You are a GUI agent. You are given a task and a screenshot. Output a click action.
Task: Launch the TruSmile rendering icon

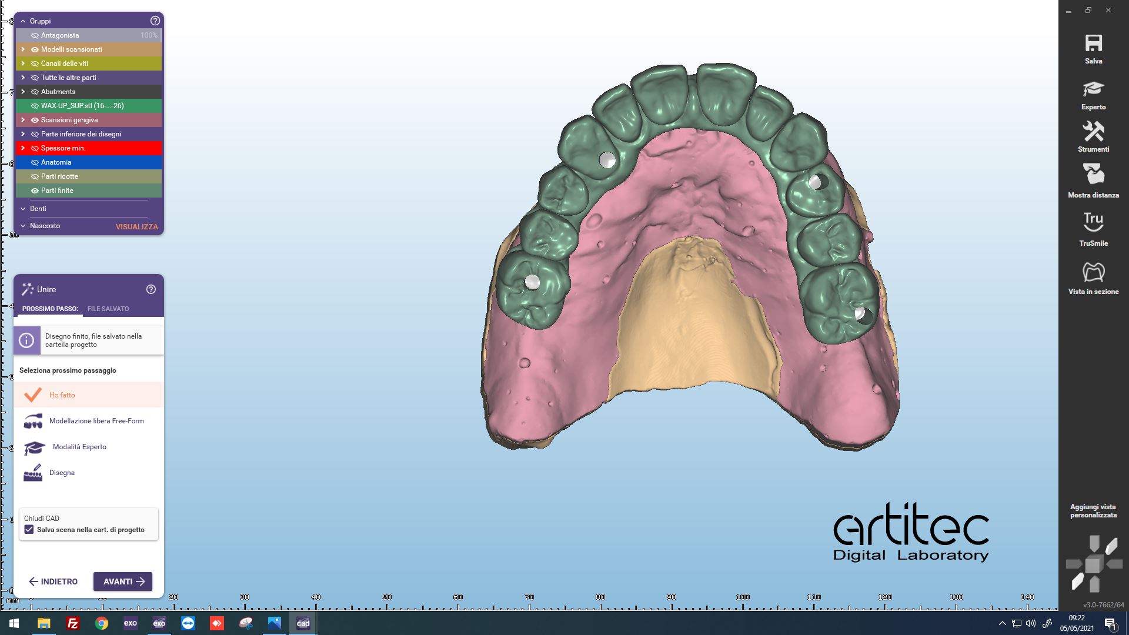point(1093,222)
